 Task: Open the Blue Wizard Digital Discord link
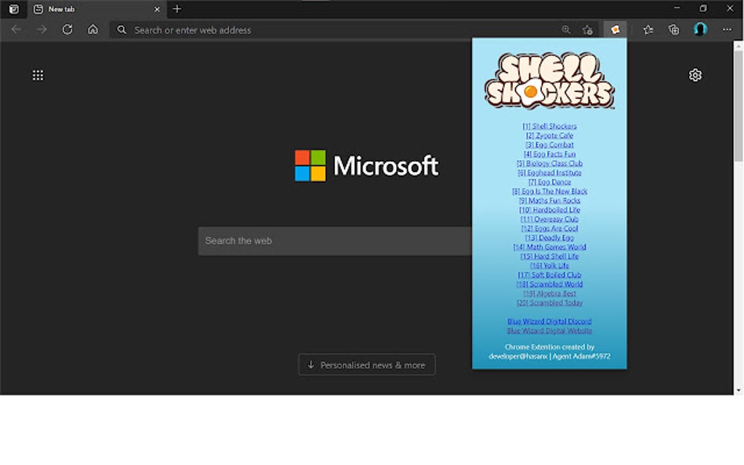(549, 321)
